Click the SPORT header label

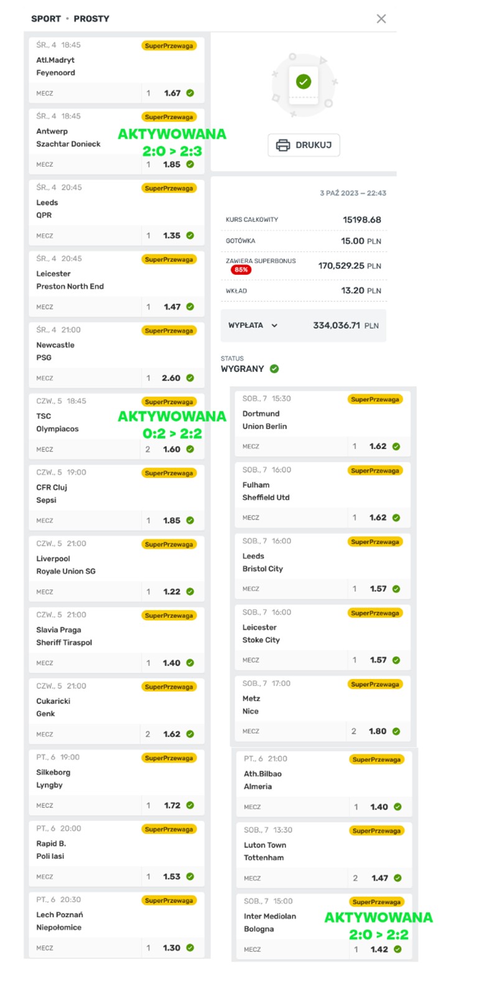coord(46,19)
